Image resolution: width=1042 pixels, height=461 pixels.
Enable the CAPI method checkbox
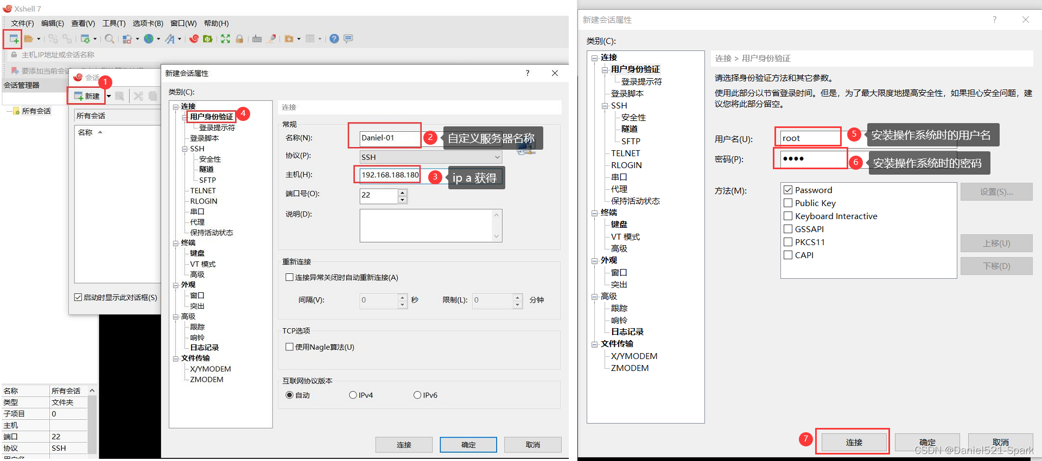[x=788, y=255]
